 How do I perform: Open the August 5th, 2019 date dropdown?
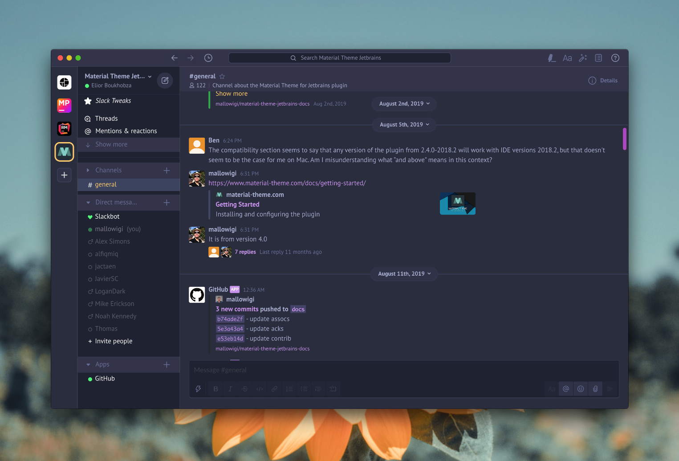(404, 125)
